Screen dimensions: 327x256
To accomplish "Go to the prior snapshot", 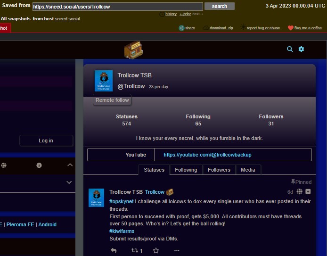I will click(x=185, y=14).
